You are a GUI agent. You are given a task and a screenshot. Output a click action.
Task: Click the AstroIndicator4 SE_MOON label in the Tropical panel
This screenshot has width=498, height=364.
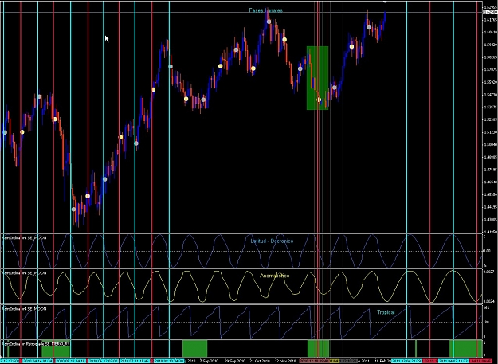point(24,308)
